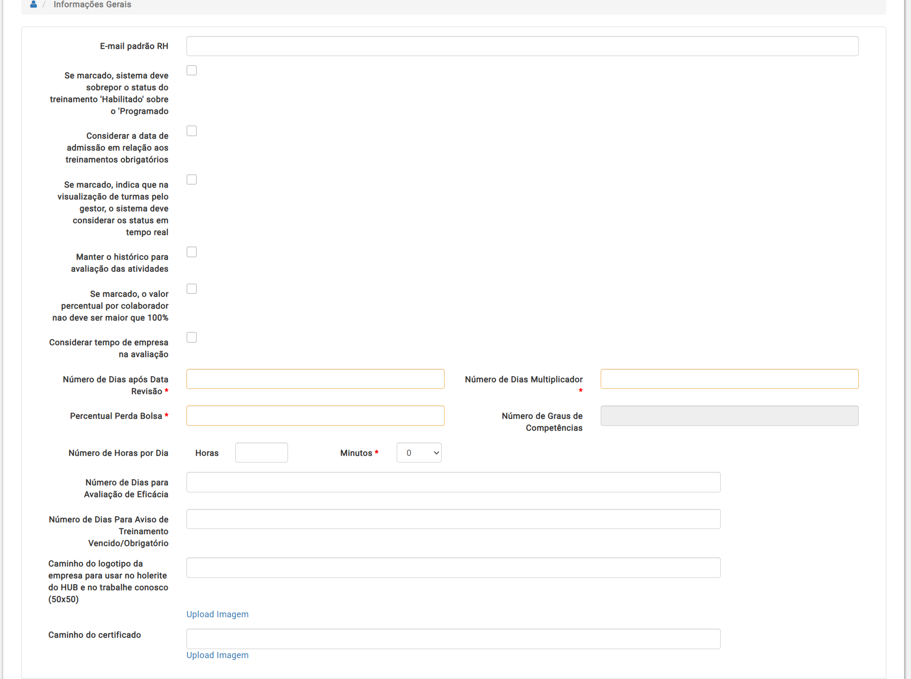Toggle real-time status for turmas checkbox
911x679 pixels.
pos(192,179)
